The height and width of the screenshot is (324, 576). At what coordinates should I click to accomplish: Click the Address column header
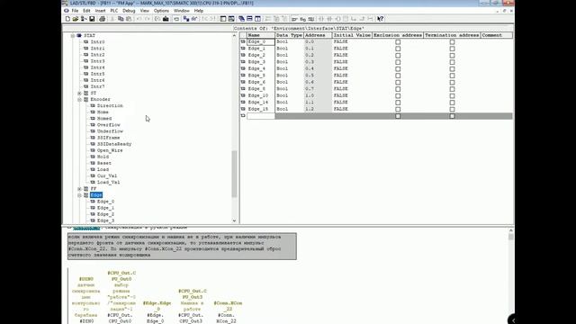tap(318, 35)
